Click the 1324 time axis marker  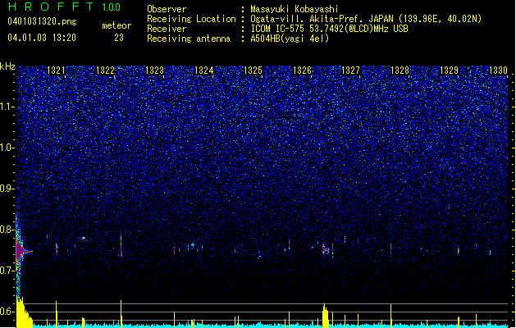click(x=203, y=71)
